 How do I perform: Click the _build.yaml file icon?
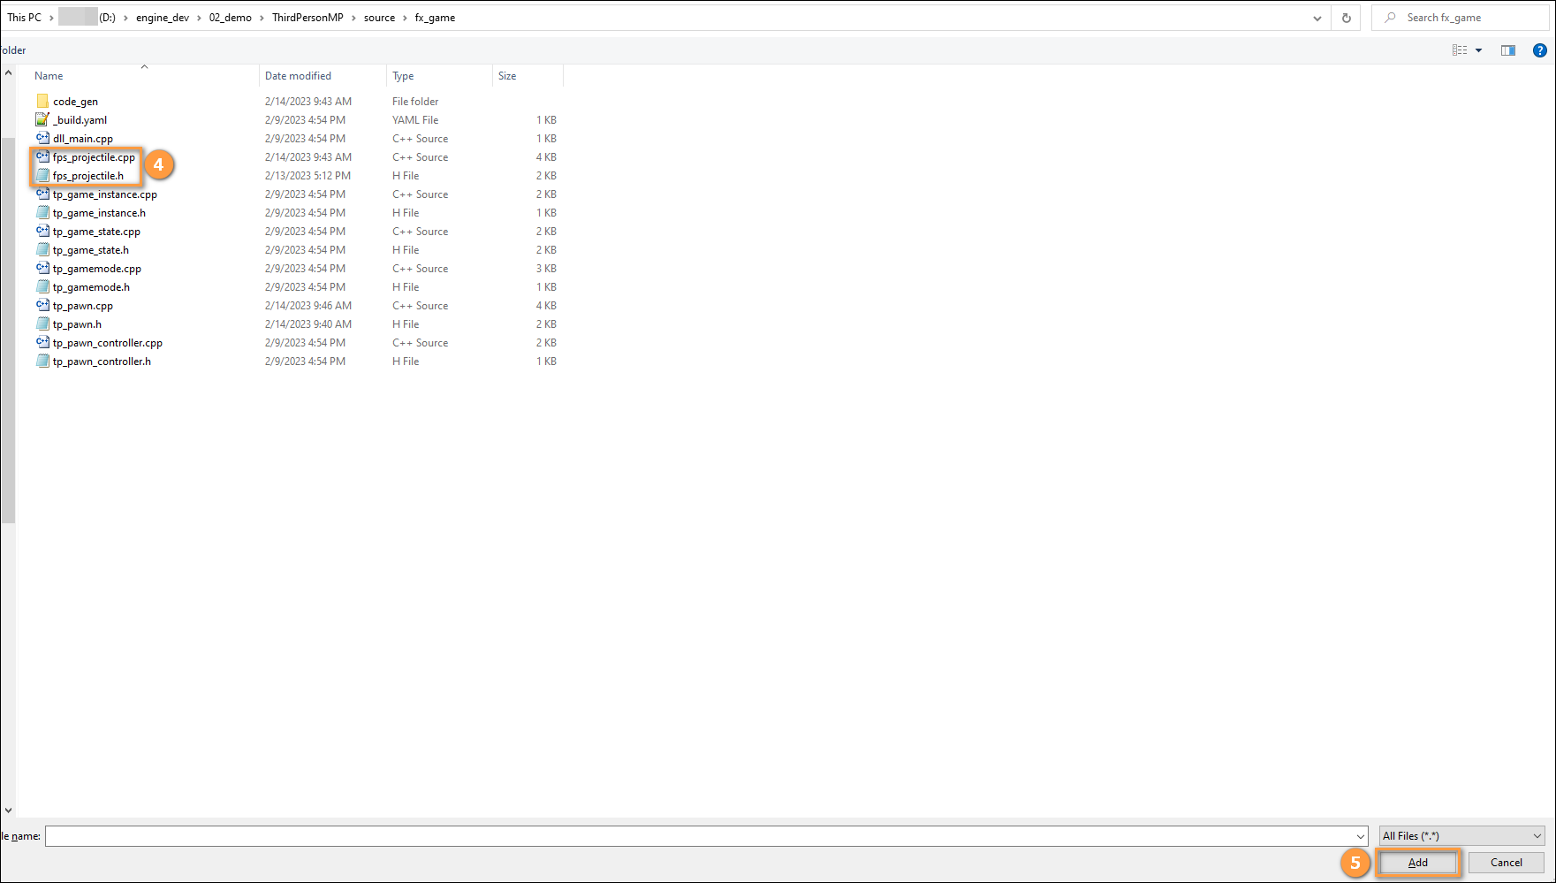pyautogui.click(x=42, y=119)
